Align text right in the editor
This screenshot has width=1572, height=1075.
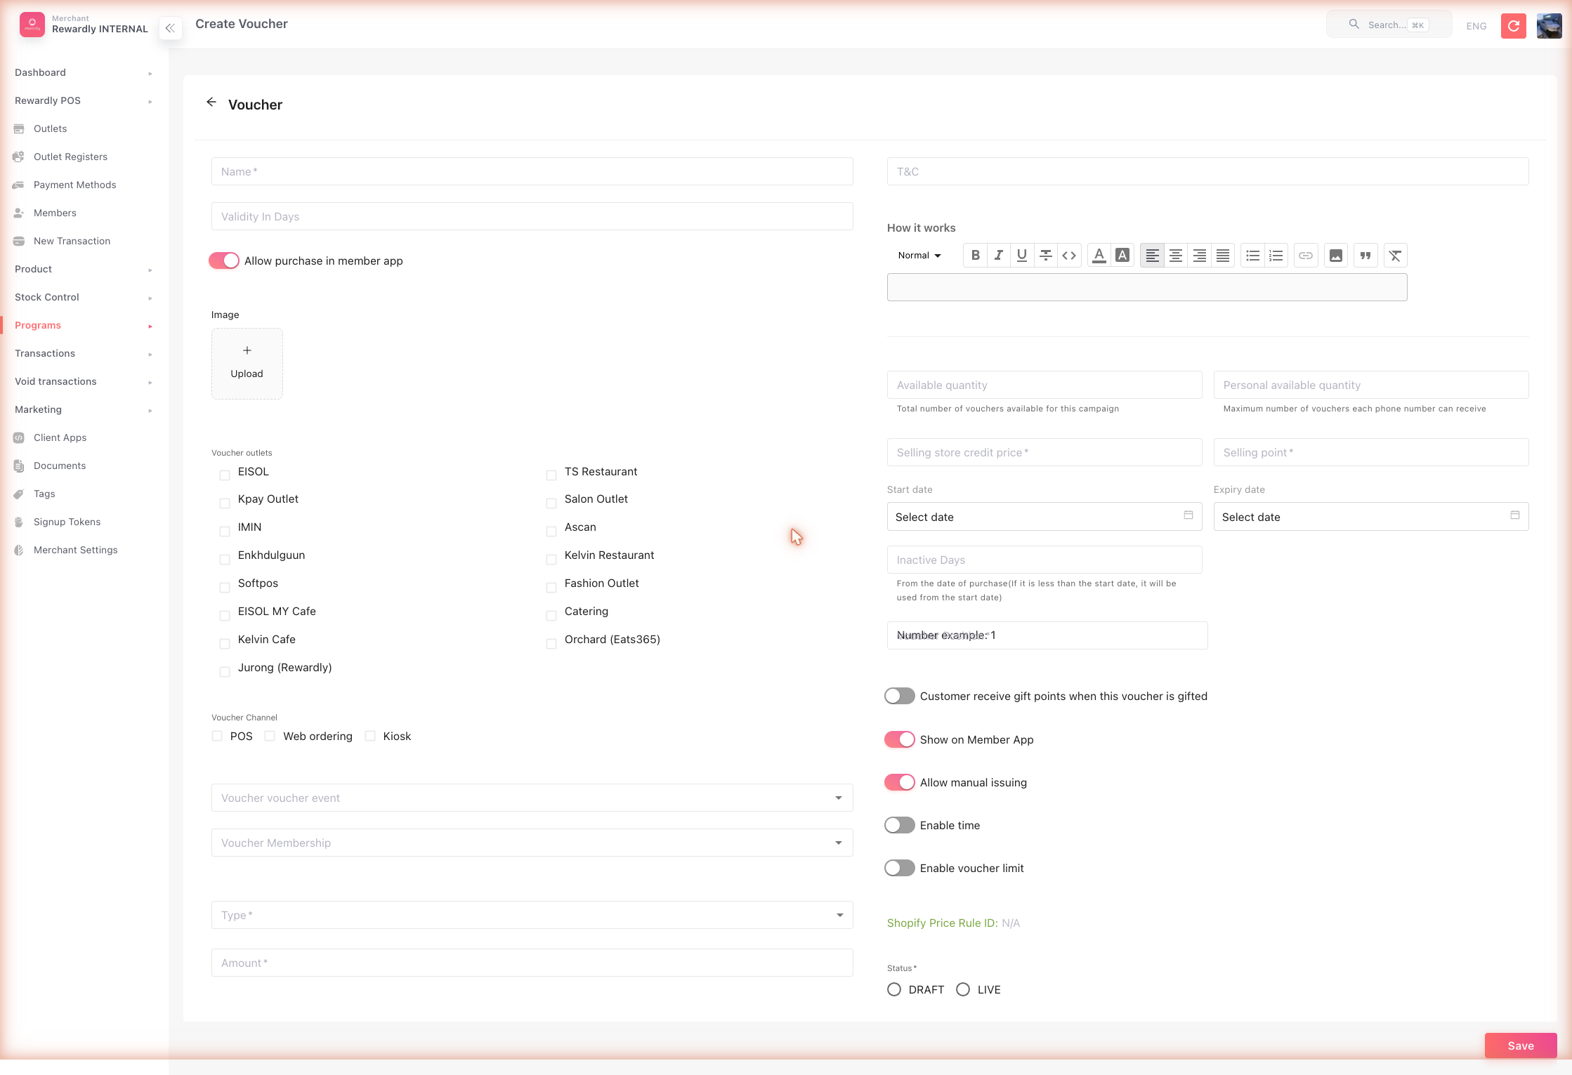[x=1199, y=256]
